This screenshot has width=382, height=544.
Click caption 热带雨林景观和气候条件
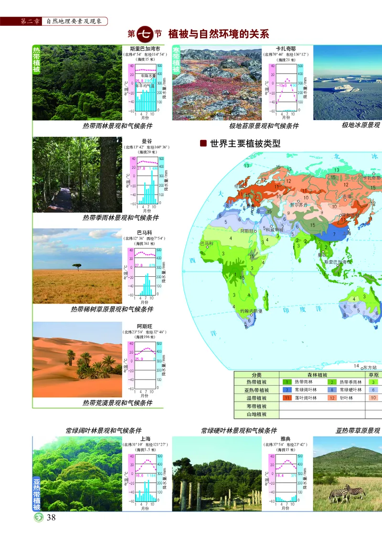117,126
